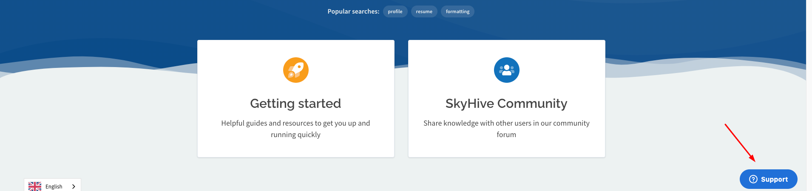Click the Getting started card's bottom area
The image size is (812, 191).
(x=295, y=149)
